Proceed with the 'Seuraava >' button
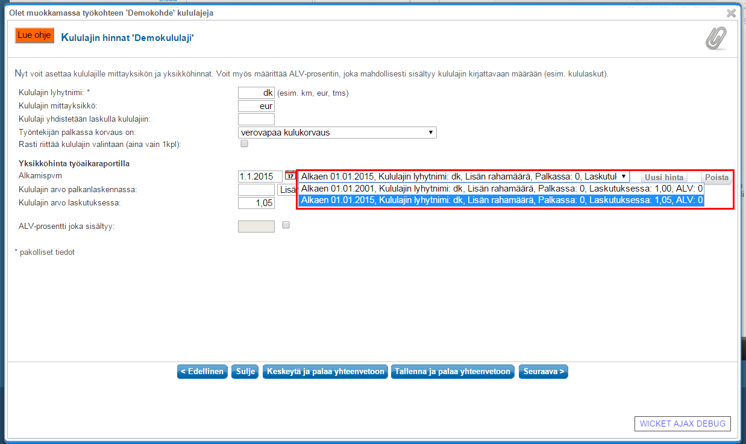 click(x=544, y=372)
